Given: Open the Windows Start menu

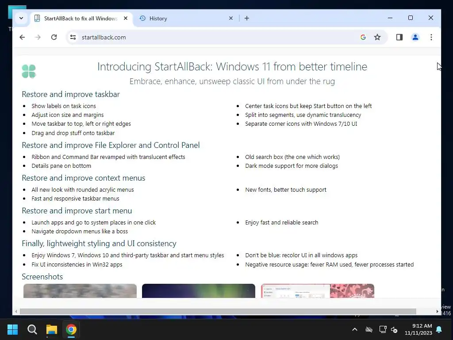Looking at the screenshot, I should point(12,329).
